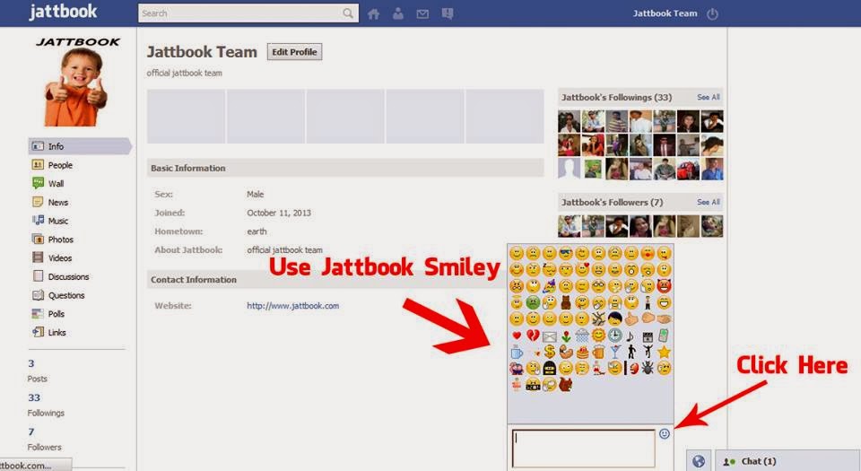Open the people/friends icon in top bar

(398, 13)
